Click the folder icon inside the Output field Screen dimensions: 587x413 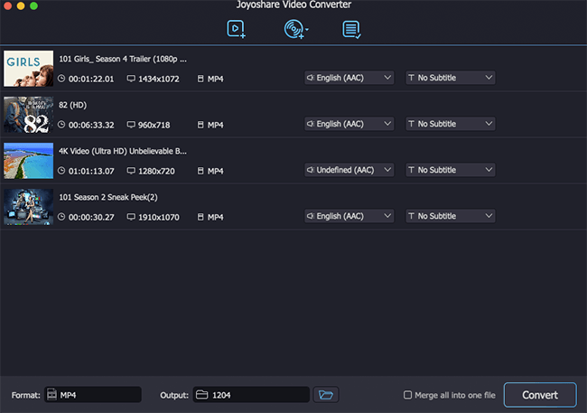pos(201,395)
